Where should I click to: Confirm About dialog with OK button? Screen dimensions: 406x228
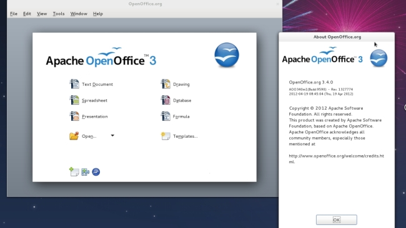click(x=336, y=220)
